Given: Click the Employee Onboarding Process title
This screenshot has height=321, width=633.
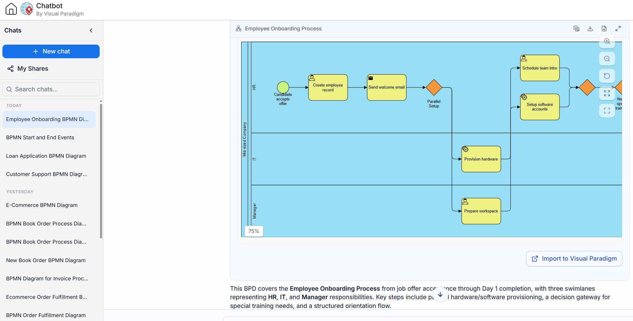Looking at the screenshot, I should (x=283, y=29).
